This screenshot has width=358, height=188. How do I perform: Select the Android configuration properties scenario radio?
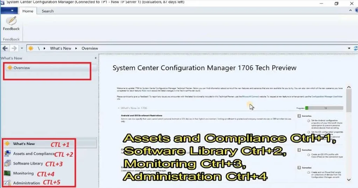pos(308,121)
